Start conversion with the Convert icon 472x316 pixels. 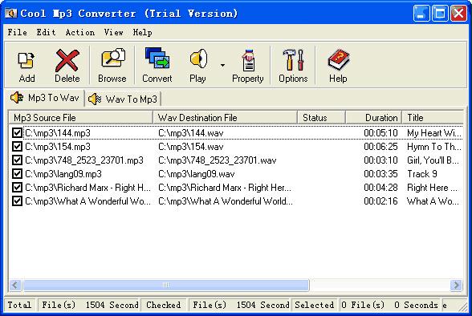(157, 58)
